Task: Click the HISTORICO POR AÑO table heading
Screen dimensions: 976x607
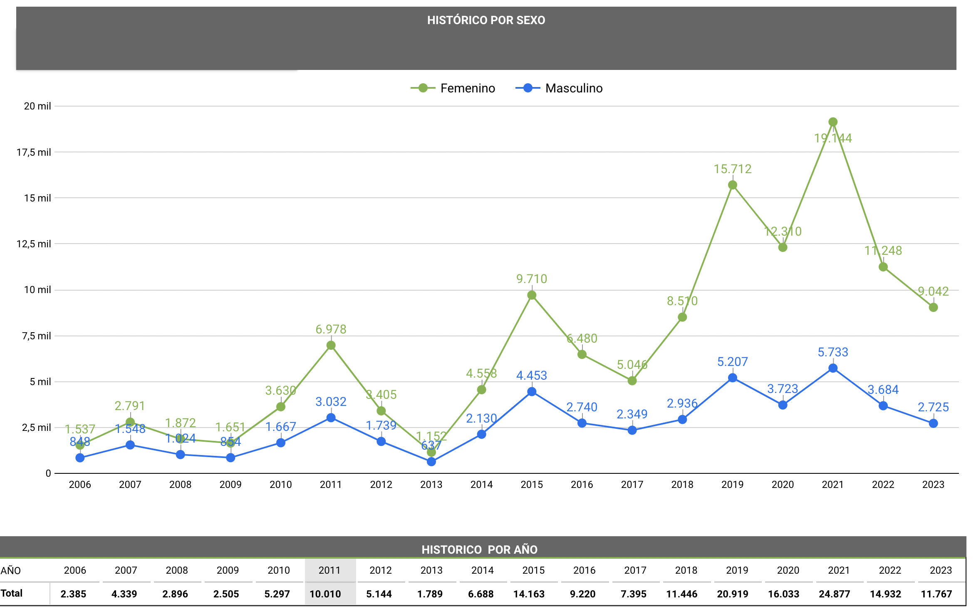Action: [479, 550]
